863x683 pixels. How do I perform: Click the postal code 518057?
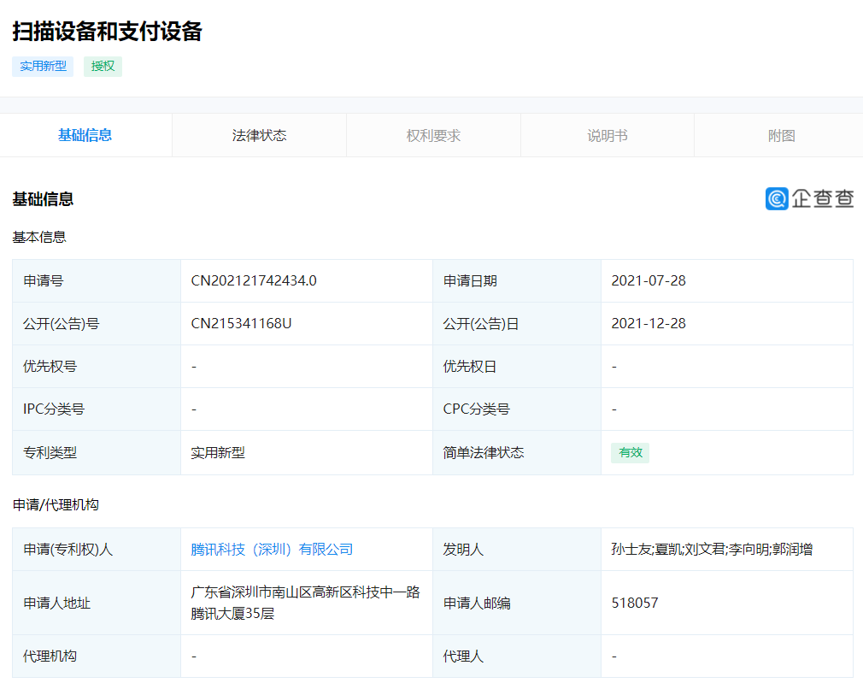point(634,602)
